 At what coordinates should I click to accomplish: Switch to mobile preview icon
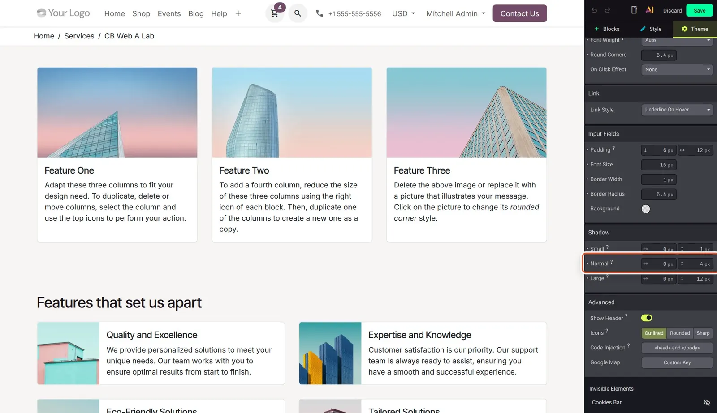(x=634, y=10)
